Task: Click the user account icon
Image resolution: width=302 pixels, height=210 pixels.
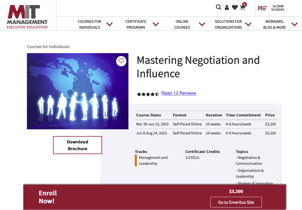Action: point(226,7)
